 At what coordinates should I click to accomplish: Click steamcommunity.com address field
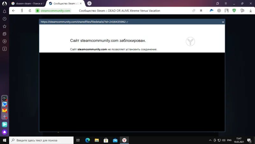click(x=55, y=11)
